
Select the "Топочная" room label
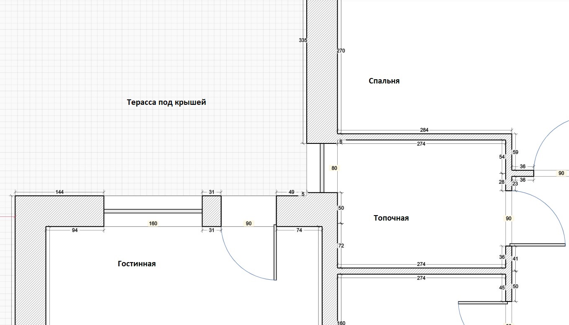click(x=391, y=218)
